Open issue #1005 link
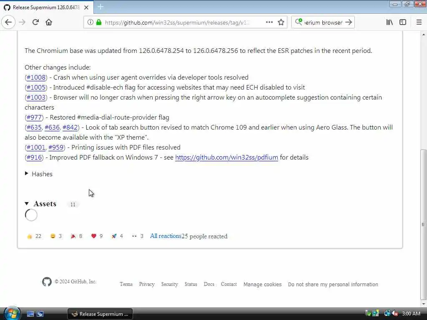 pyautogui.click(x=36, y=87)
